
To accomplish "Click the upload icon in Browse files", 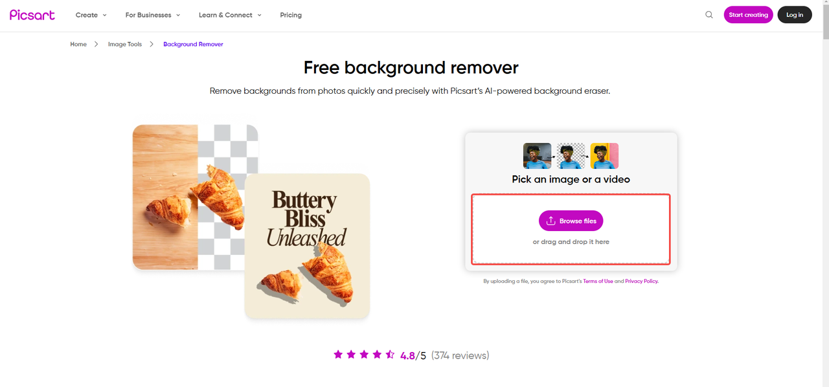I will [x=551, y=221].
